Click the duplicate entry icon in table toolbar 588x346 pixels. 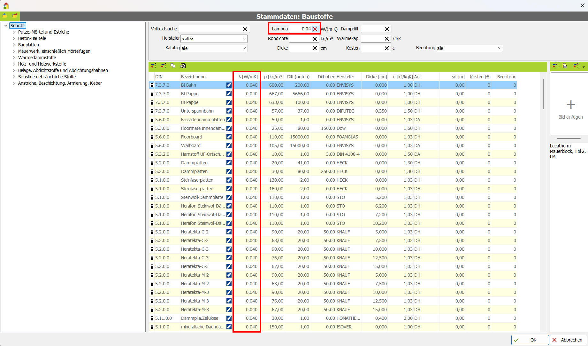[173, 66]
